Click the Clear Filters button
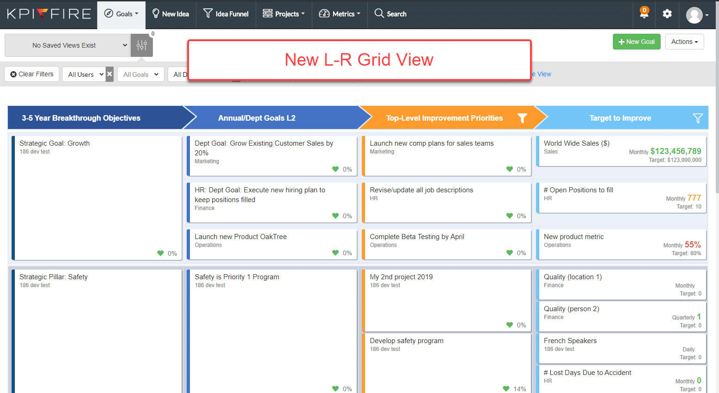This screenshot has height=393, width=719. [32, 74]
